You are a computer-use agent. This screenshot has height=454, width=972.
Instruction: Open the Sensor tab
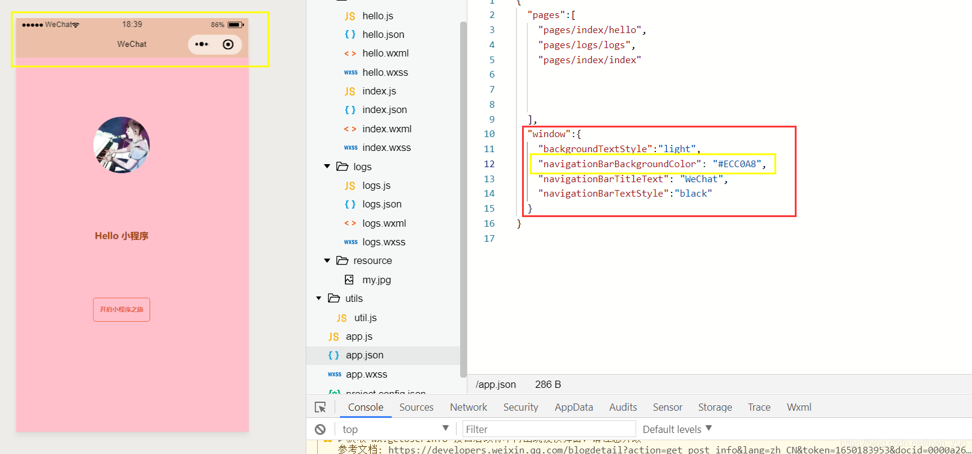click(x=667, y=407)
